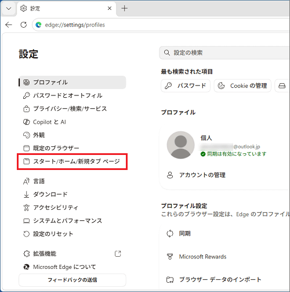Viewport: 290px width, 292px height.
Task: Click the green 同期は有効になっています status
Action: tap(233, 154)
